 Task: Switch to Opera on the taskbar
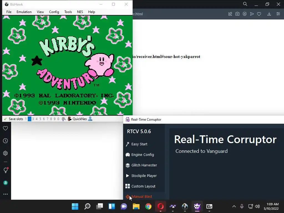pyautogui.click(x=161, y=206)
